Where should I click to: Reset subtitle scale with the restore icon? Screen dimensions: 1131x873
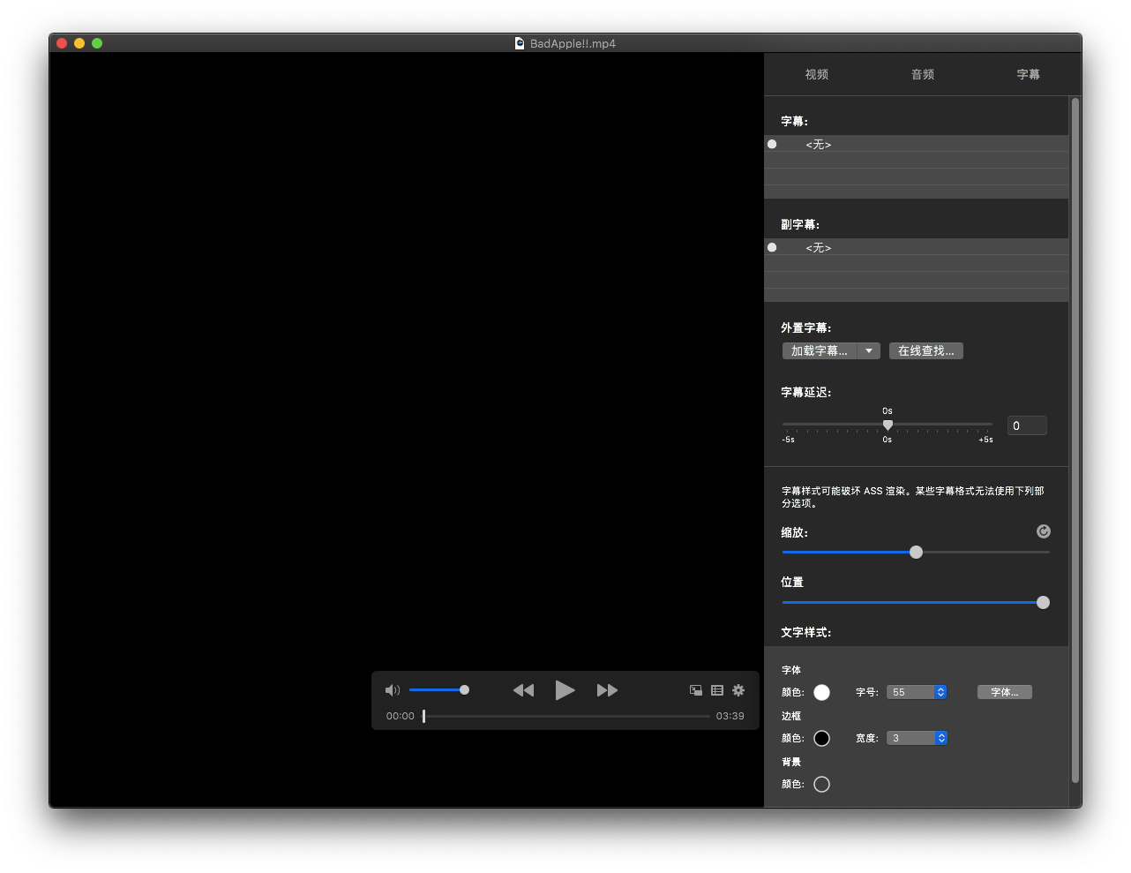coord(1044,531)
